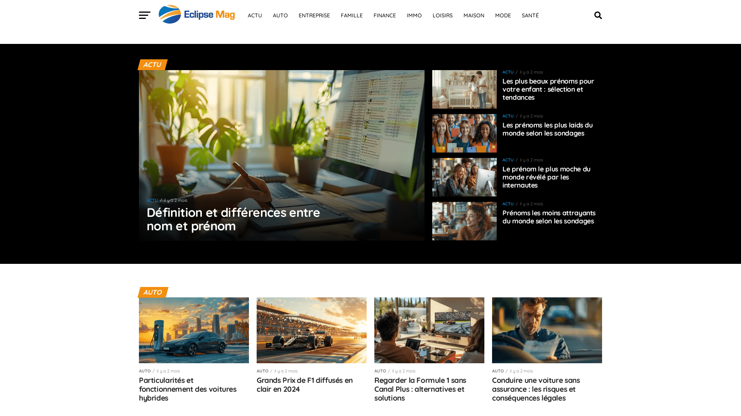The image size is (741, 416).
Task: Click ACTU tag above prénoms moins attrayants
Action: (x=508, y=204)
